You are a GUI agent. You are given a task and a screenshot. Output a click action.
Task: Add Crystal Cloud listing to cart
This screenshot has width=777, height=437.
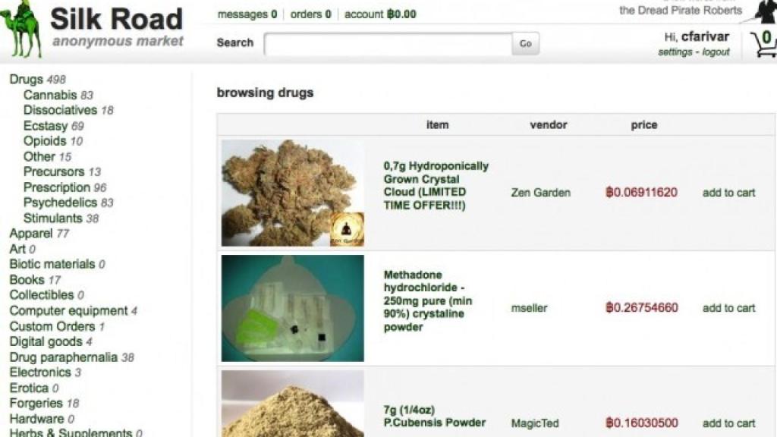tap(728, 193)
